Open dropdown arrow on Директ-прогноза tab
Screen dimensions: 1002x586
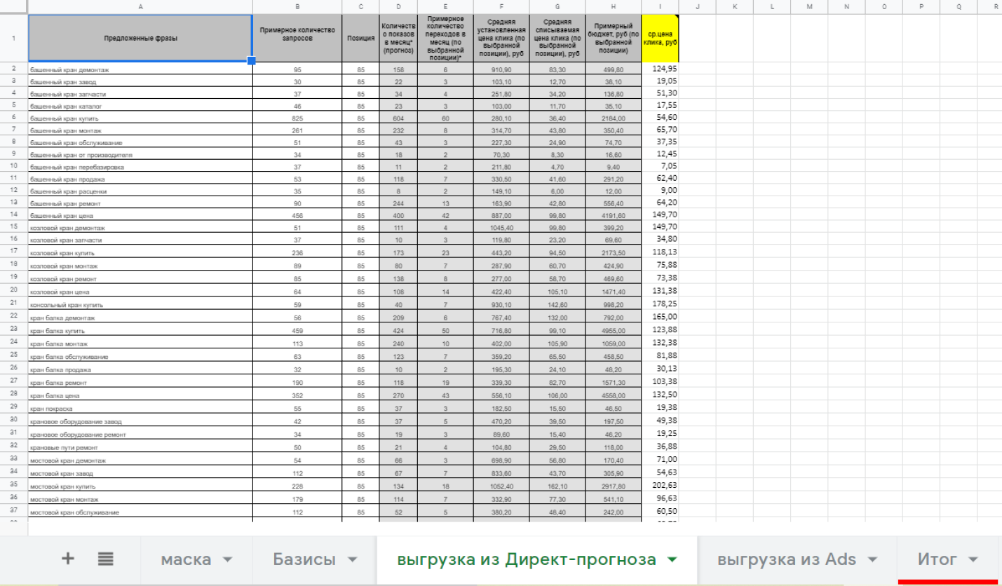pos(672,560)
